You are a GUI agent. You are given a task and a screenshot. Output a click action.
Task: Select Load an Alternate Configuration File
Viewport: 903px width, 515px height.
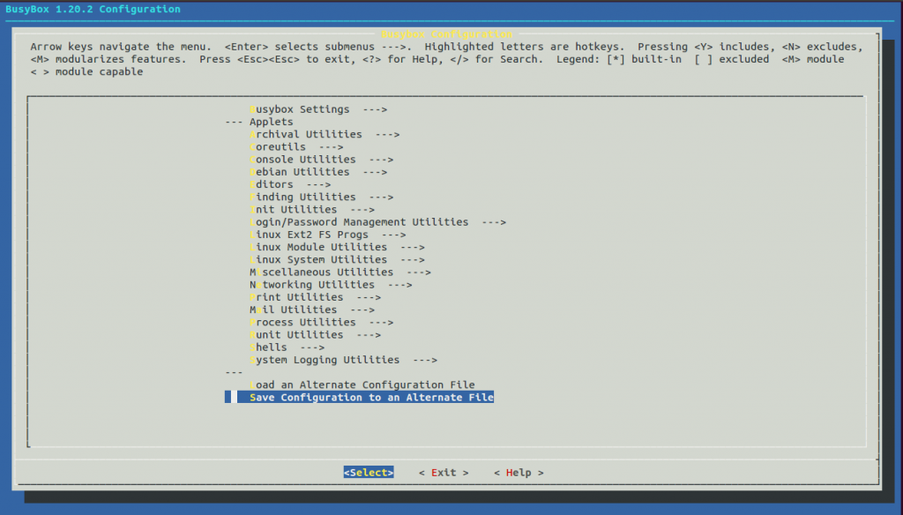click(x=362, y=384)
